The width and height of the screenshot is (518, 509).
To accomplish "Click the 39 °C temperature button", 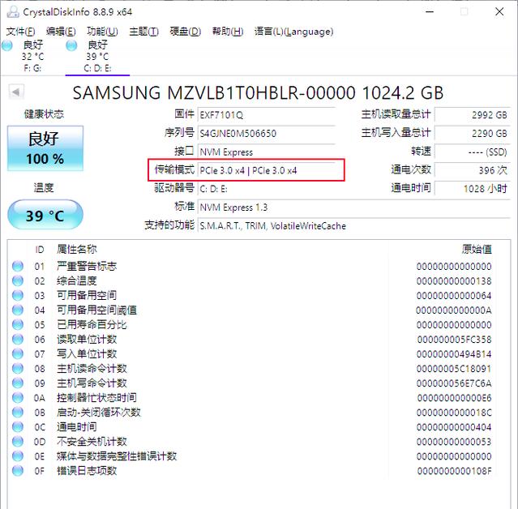I will [45, 215].
